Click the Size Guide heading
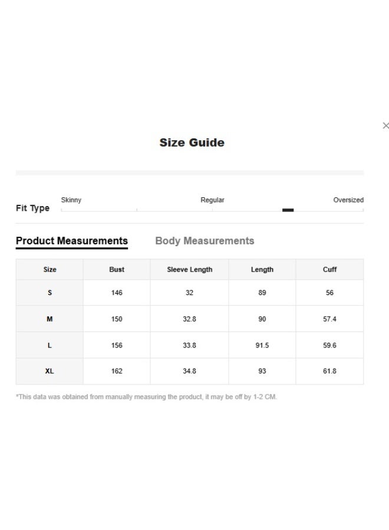 [x=192, y=143]
